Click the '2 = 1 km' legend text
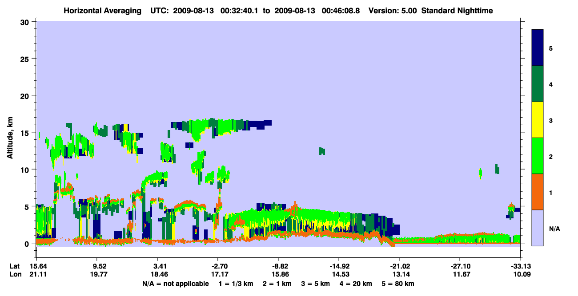 coord(276,284)
